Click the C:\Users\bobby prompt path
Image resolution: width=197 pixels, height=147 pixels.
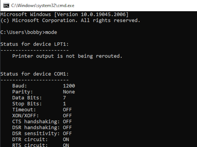click(21, 32)
